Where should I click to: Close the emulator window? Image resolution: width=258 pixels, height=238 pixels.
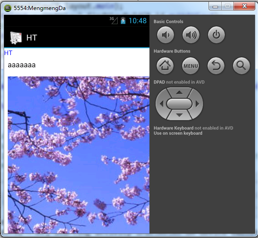pos(244,6)
